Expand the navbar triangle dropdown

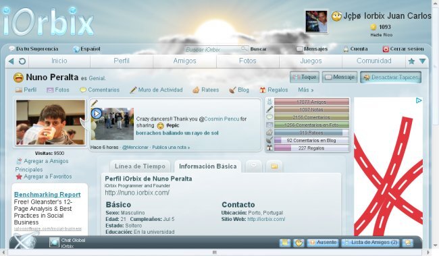[x=422, y=61]
